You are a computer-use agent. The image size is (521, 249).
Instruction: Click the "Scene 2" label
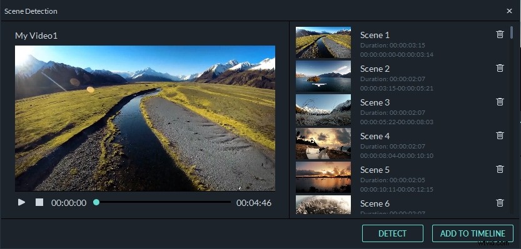click(375, 69)
